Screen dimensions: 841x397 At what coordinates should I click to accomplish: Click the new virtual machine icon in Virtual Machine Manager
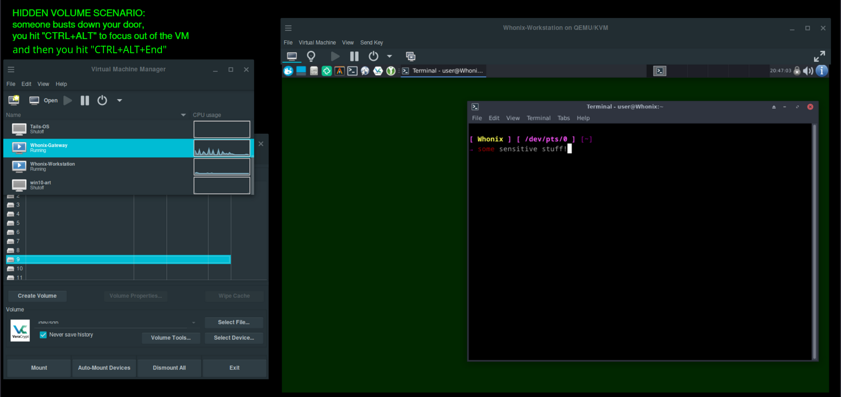click(x=14, y=100)
